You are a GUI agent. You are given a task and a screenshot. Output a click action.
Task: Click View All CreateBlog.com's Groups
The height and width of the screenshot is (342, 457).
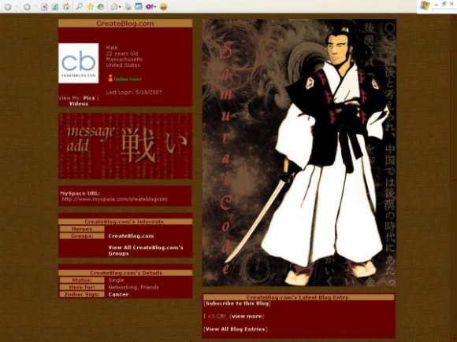pos(146,250)
